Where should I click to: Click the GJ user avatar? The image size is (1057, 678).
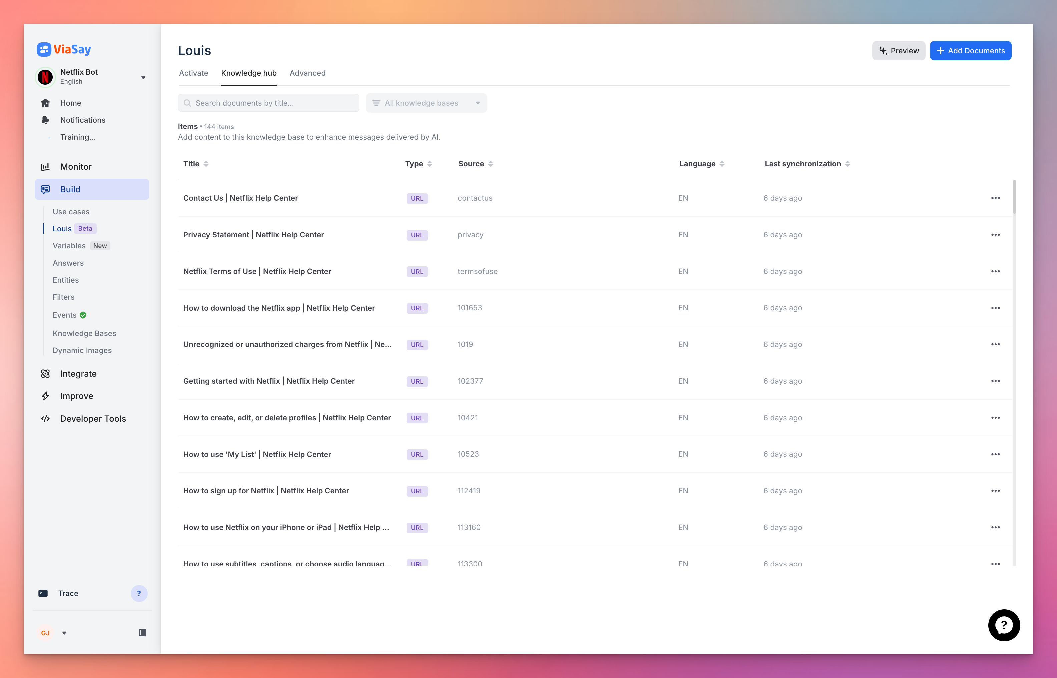point(45,633)
